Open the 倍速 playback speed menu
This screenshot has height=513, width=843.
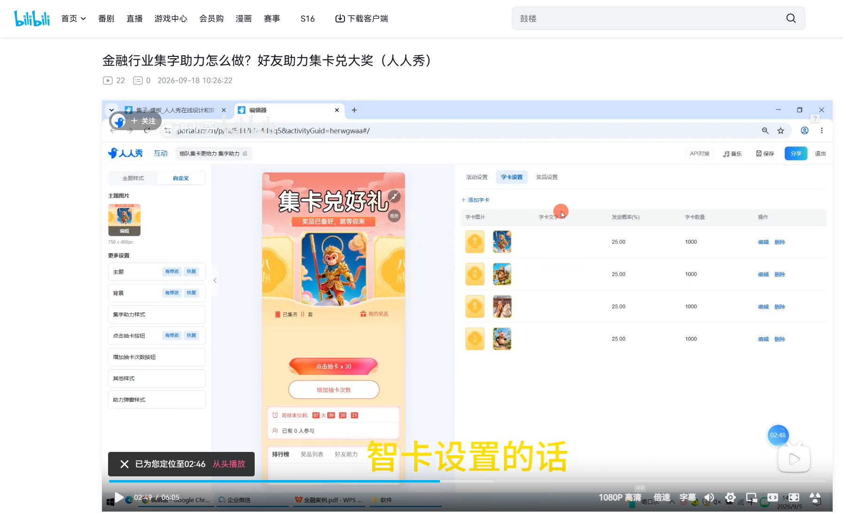pos(662,497)
